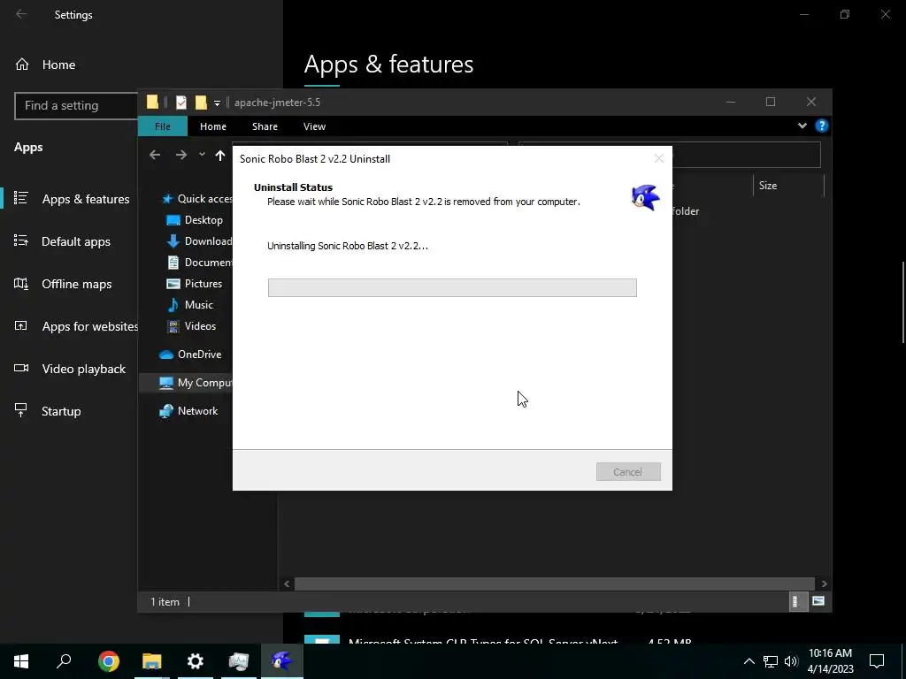
Task: Open Settings gear on the taskbar
Action: tap(196, 661)
